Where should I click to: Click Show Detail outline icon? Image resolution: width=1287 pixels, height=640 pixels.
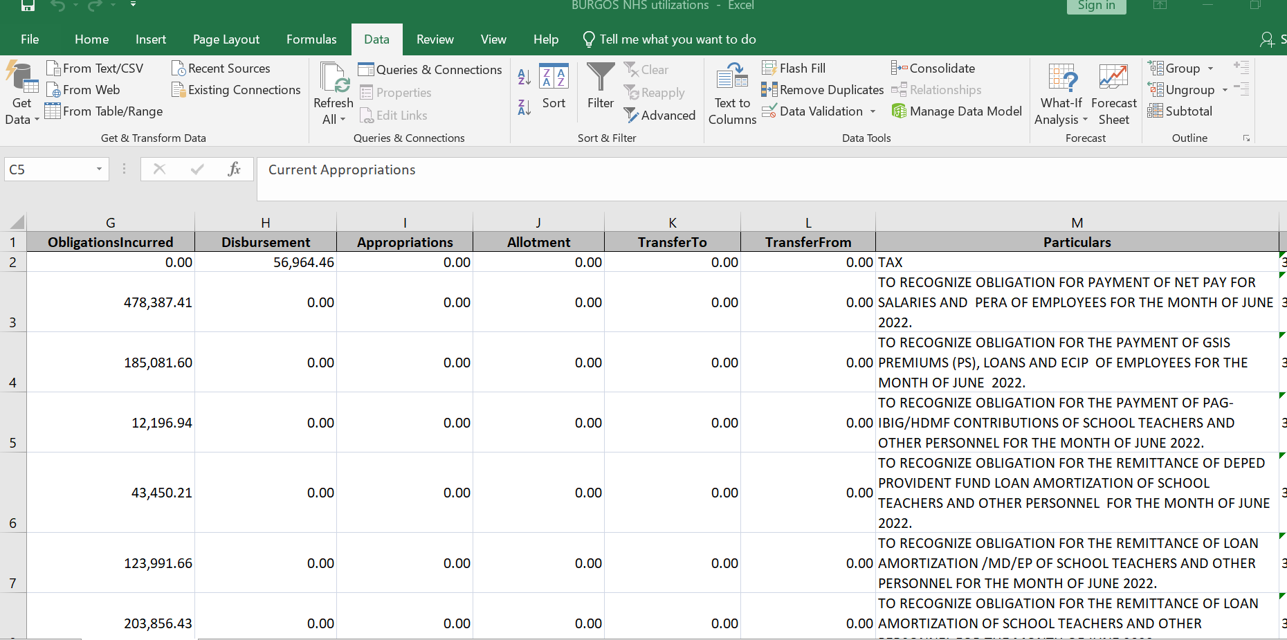pos(1241,68)
